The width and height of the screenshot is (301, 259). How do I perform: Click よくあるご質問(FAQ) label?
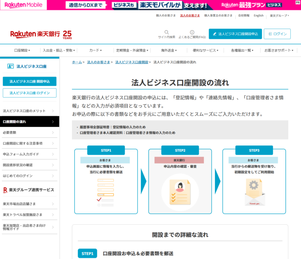point(192,37)
